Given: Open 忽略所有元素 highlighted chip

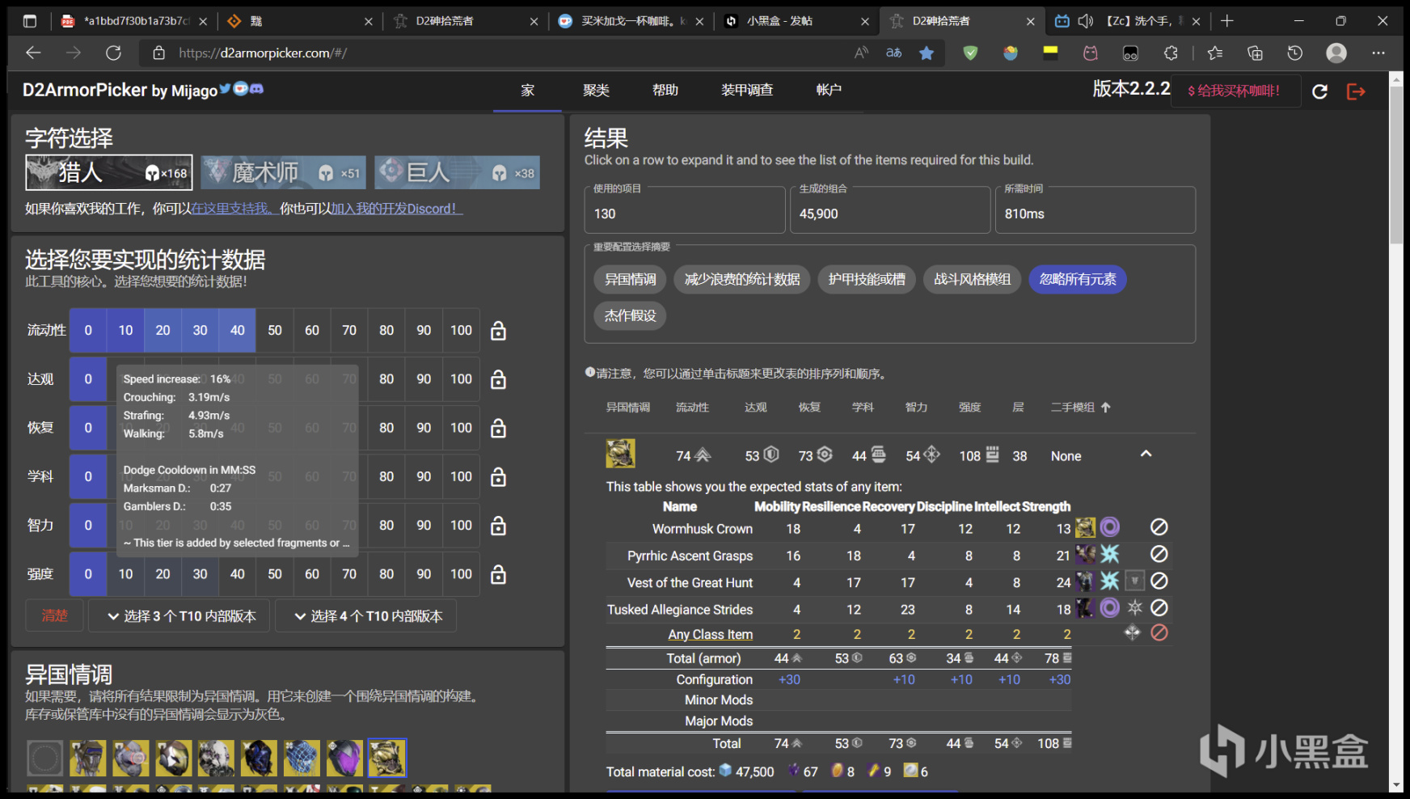Looking at the screenshot, I should (1078, 279).
